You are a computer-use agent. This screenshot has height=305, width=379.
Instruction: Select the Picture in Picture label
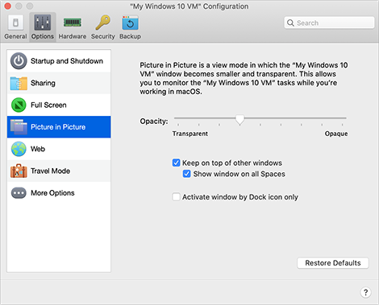click(58, 127)
